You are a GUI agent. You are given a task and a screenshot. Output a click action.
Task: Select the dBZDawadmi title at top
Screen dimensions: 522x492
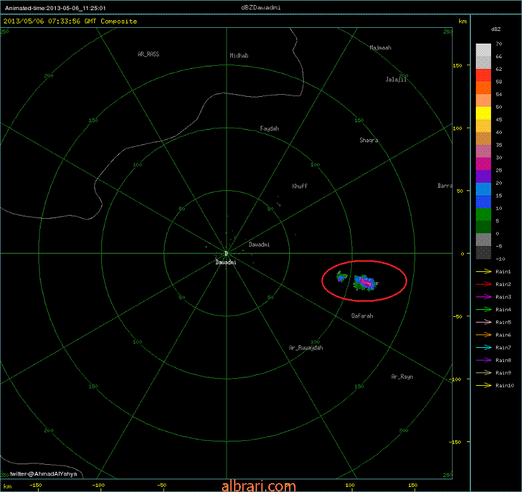point(261,8)
